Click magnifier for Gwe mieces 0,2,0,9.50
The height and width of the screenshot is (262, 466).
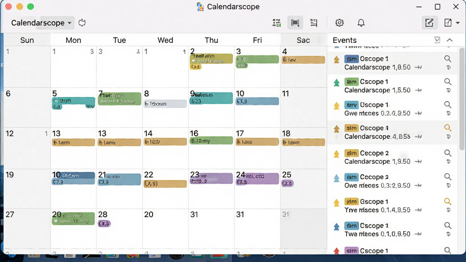(448, 105)
